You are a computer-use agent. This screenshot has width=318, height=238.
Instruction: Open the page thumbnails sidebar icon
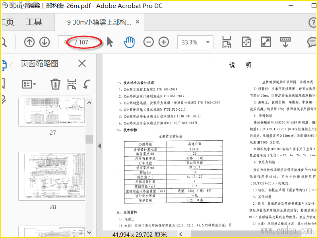(x=4, y=65)
